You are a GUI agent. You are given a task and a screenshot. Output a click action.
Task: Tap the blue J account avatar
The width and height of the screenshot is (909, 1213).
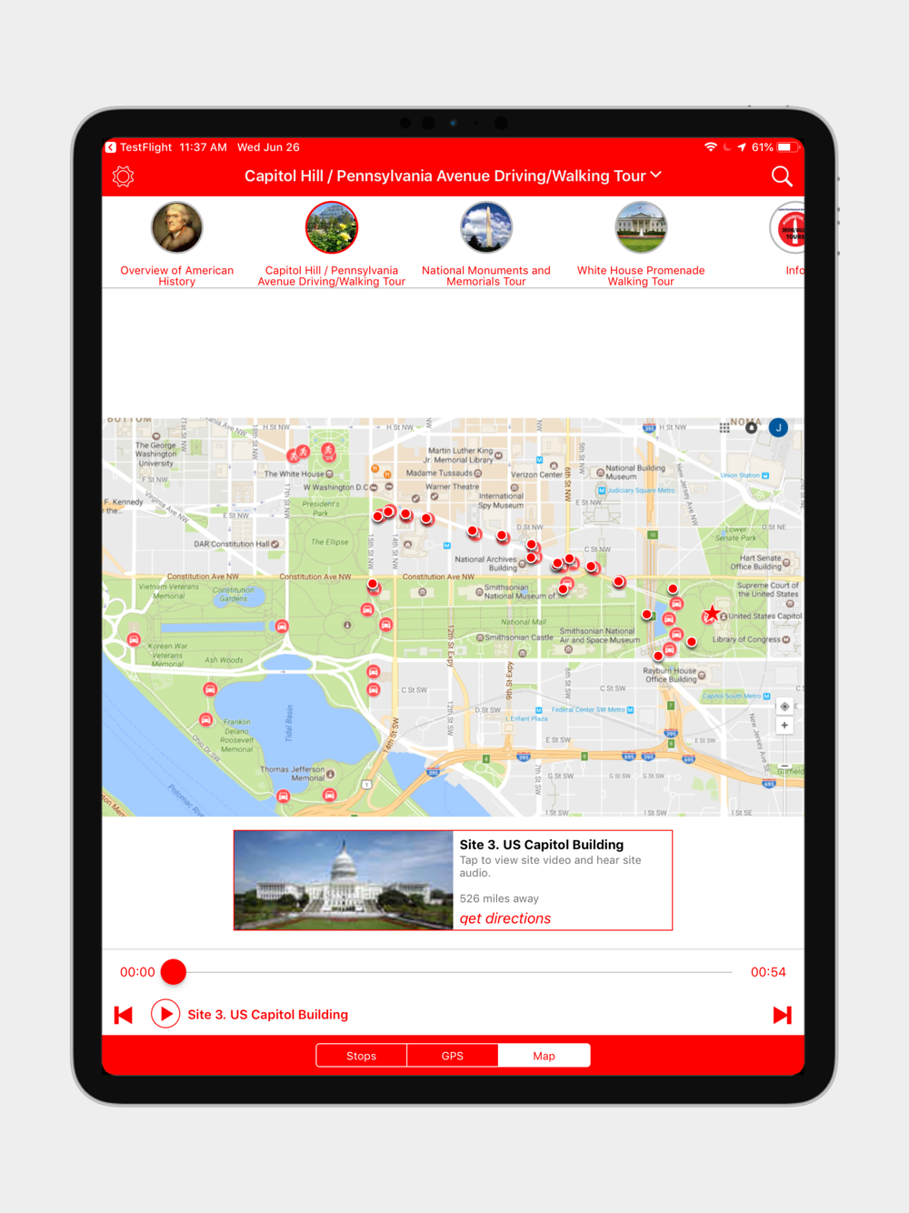(x=778, y=427)
